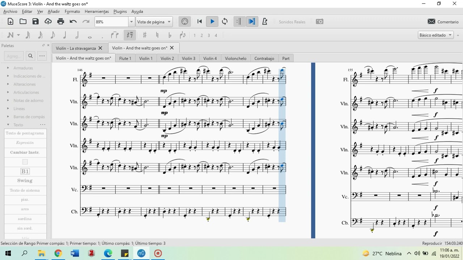Open the Formato menu
The image size is (463, 260).
point(72,12)
